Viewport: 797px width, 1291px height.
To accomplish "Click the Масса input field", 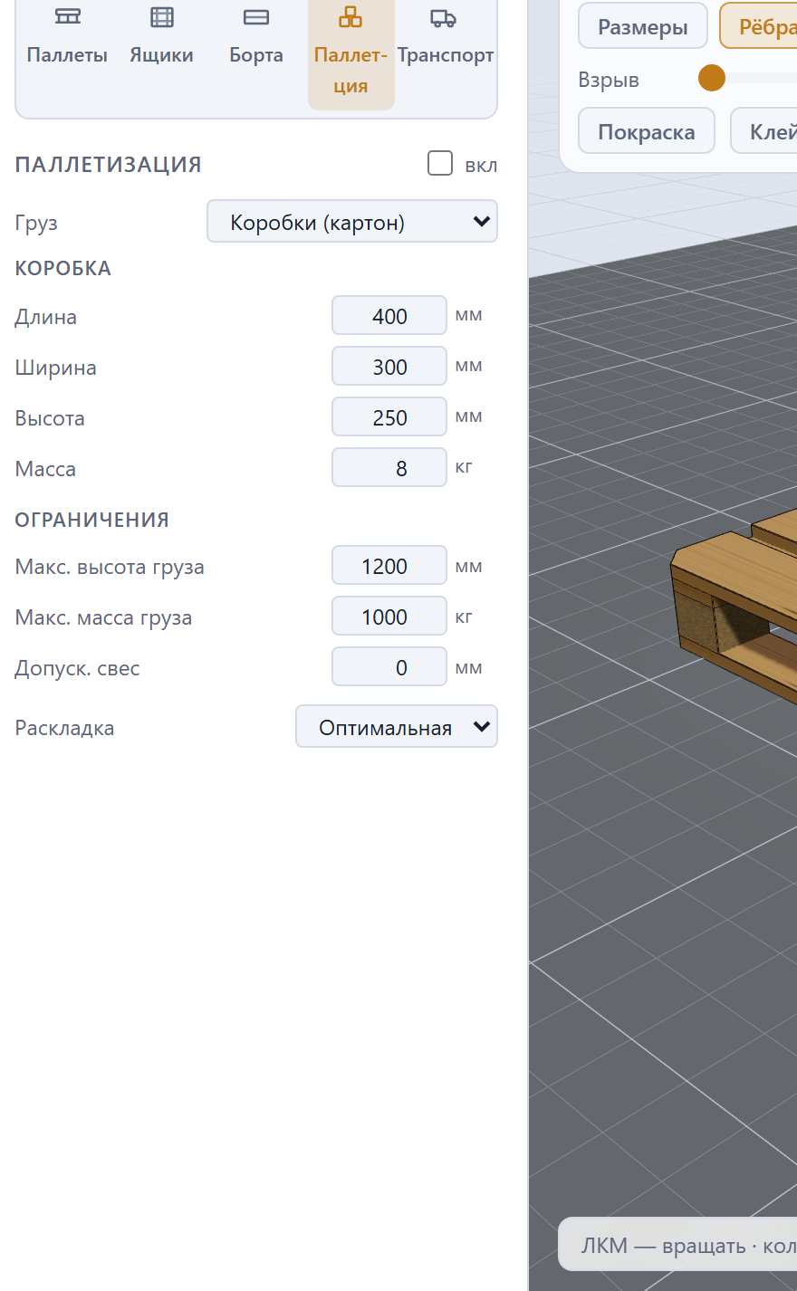I will [389, 468].
